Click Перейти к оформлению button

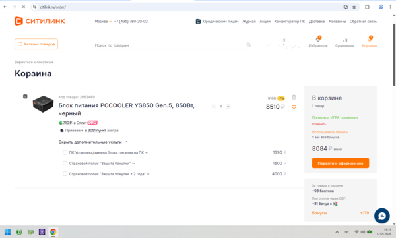coord(341,163)
